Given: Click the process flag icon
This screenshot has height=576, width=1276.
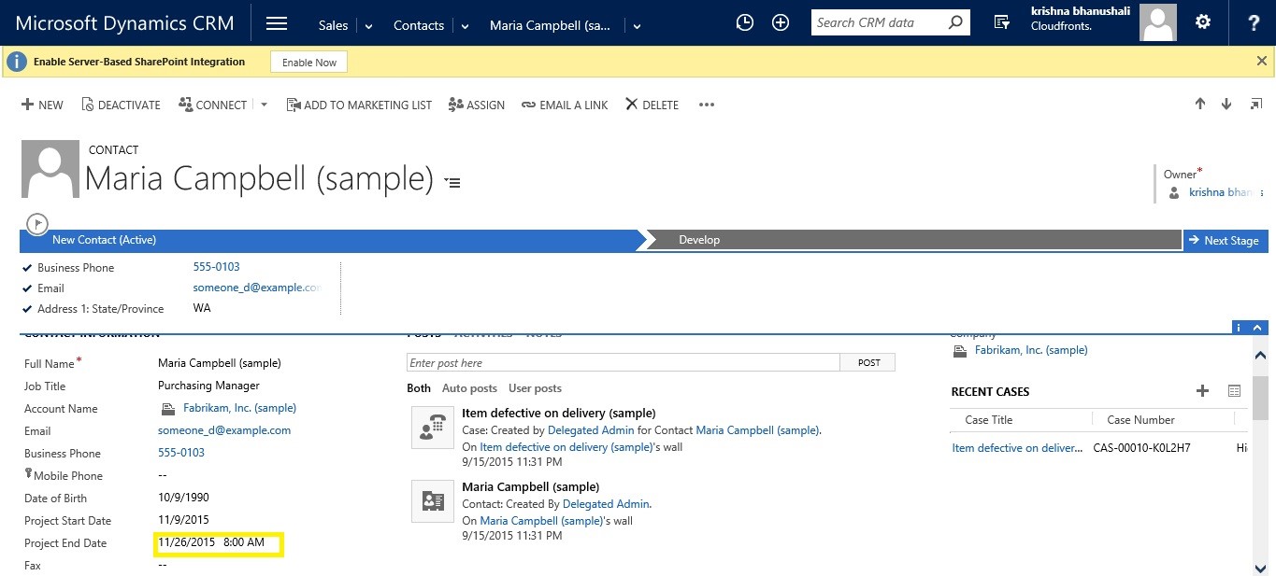Looking at the screenshot, I should point(36,224).
